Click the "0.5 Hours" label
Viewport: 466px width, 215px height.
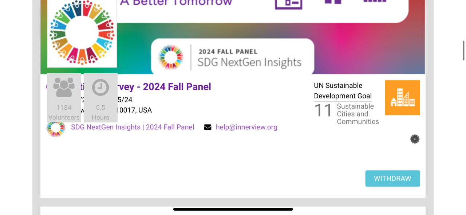coord(100,112)
